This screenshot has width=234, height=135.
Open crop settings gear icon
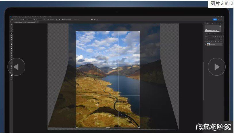[59, 20]
